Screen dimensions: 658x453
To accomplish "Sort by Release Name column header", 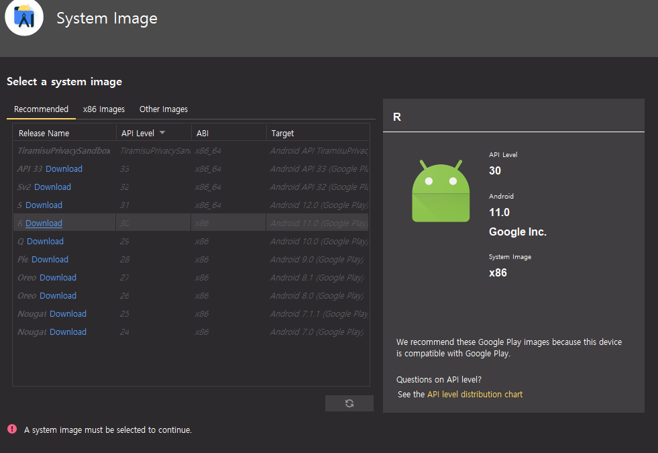I will tap(64, 133).
